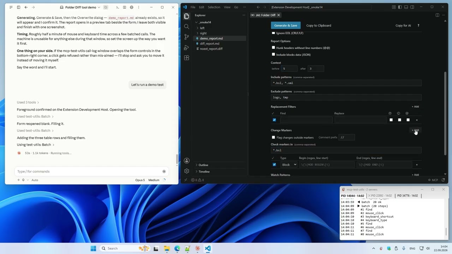Viewport: 452px width, 254px height.
Task: Toggle third option checkbox in replacement filter row
Action: coord(408,120)
